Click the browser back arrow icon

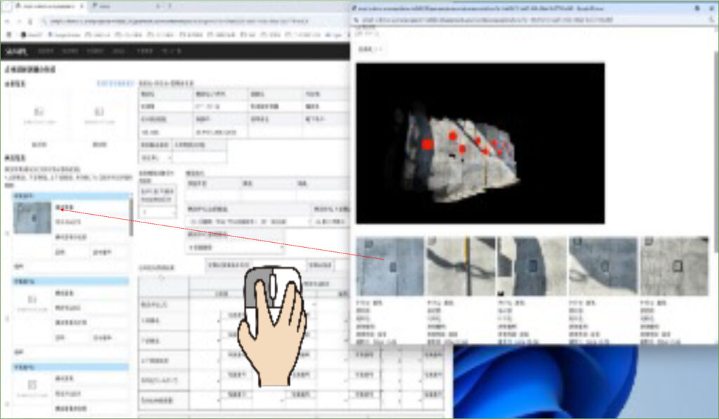pyautogui.click(x=8, y=21)
